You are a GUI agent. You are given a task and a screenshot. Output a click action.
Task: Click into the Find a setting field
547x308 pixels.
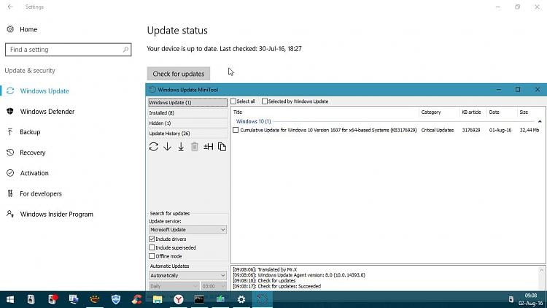point(68,50)
